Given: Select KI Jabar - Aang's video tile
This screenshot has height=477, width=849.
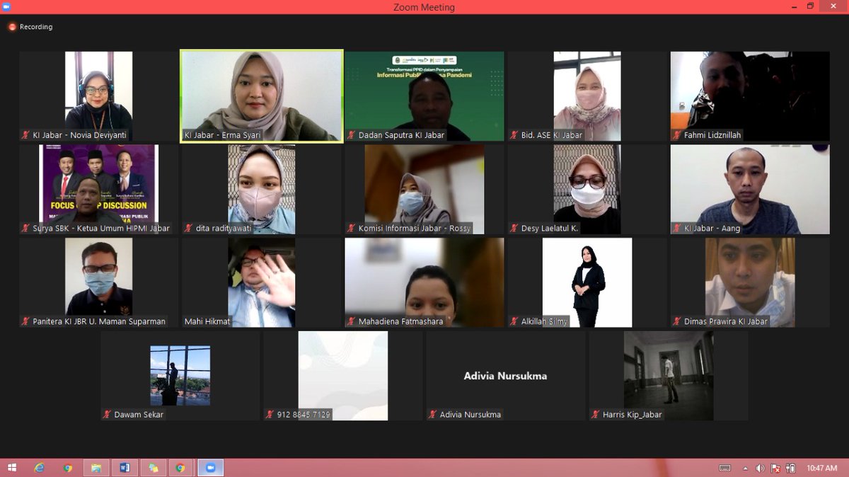Looking at the screenshot, I should click(x=750, y=189).
